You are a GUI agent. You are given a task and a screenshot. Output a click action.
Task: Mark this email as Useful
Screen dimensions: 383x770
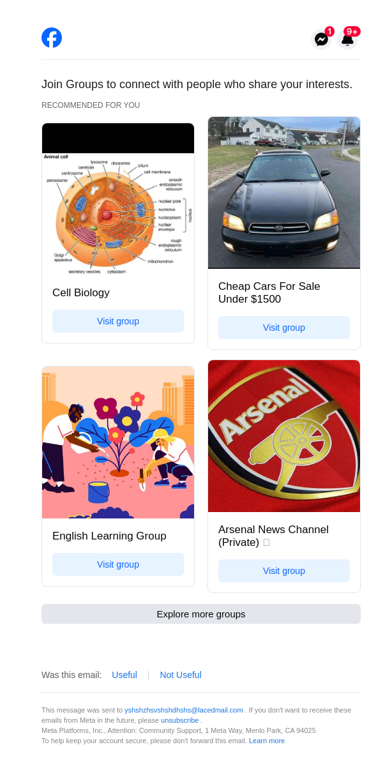(124, 675)
